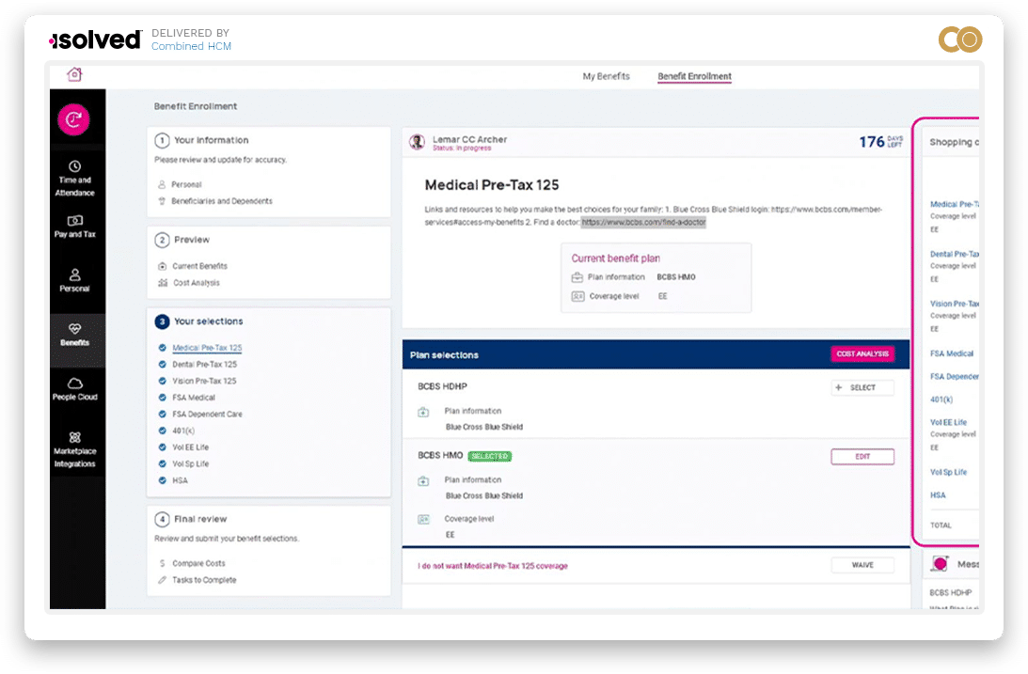
Task: Select the BCBS HDHP plan
Action: click(x=862, y=388)
